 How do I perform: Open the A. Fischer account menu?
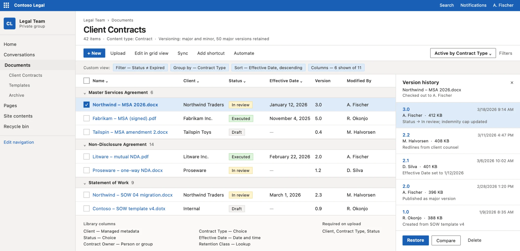(503, 5)
